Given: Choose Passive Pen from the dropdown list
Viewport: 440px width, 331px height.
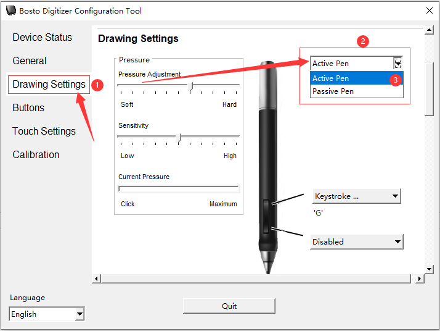Looking at the screenshot, I should click(357, 91).
